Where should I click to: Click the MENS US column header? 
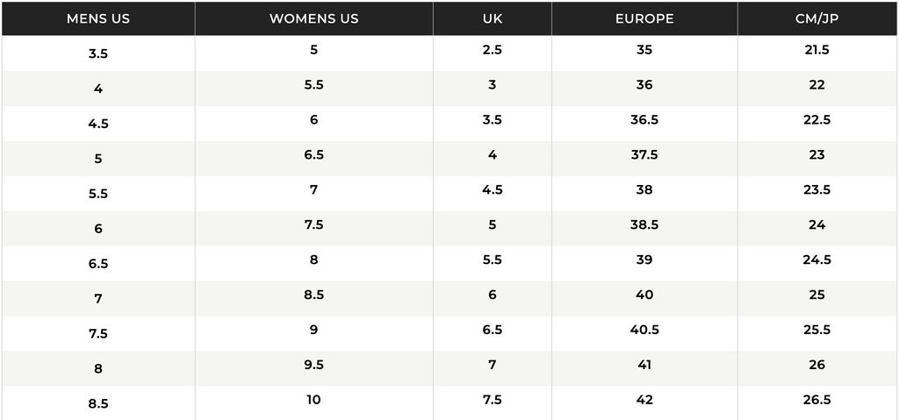[x=98, y=18]
